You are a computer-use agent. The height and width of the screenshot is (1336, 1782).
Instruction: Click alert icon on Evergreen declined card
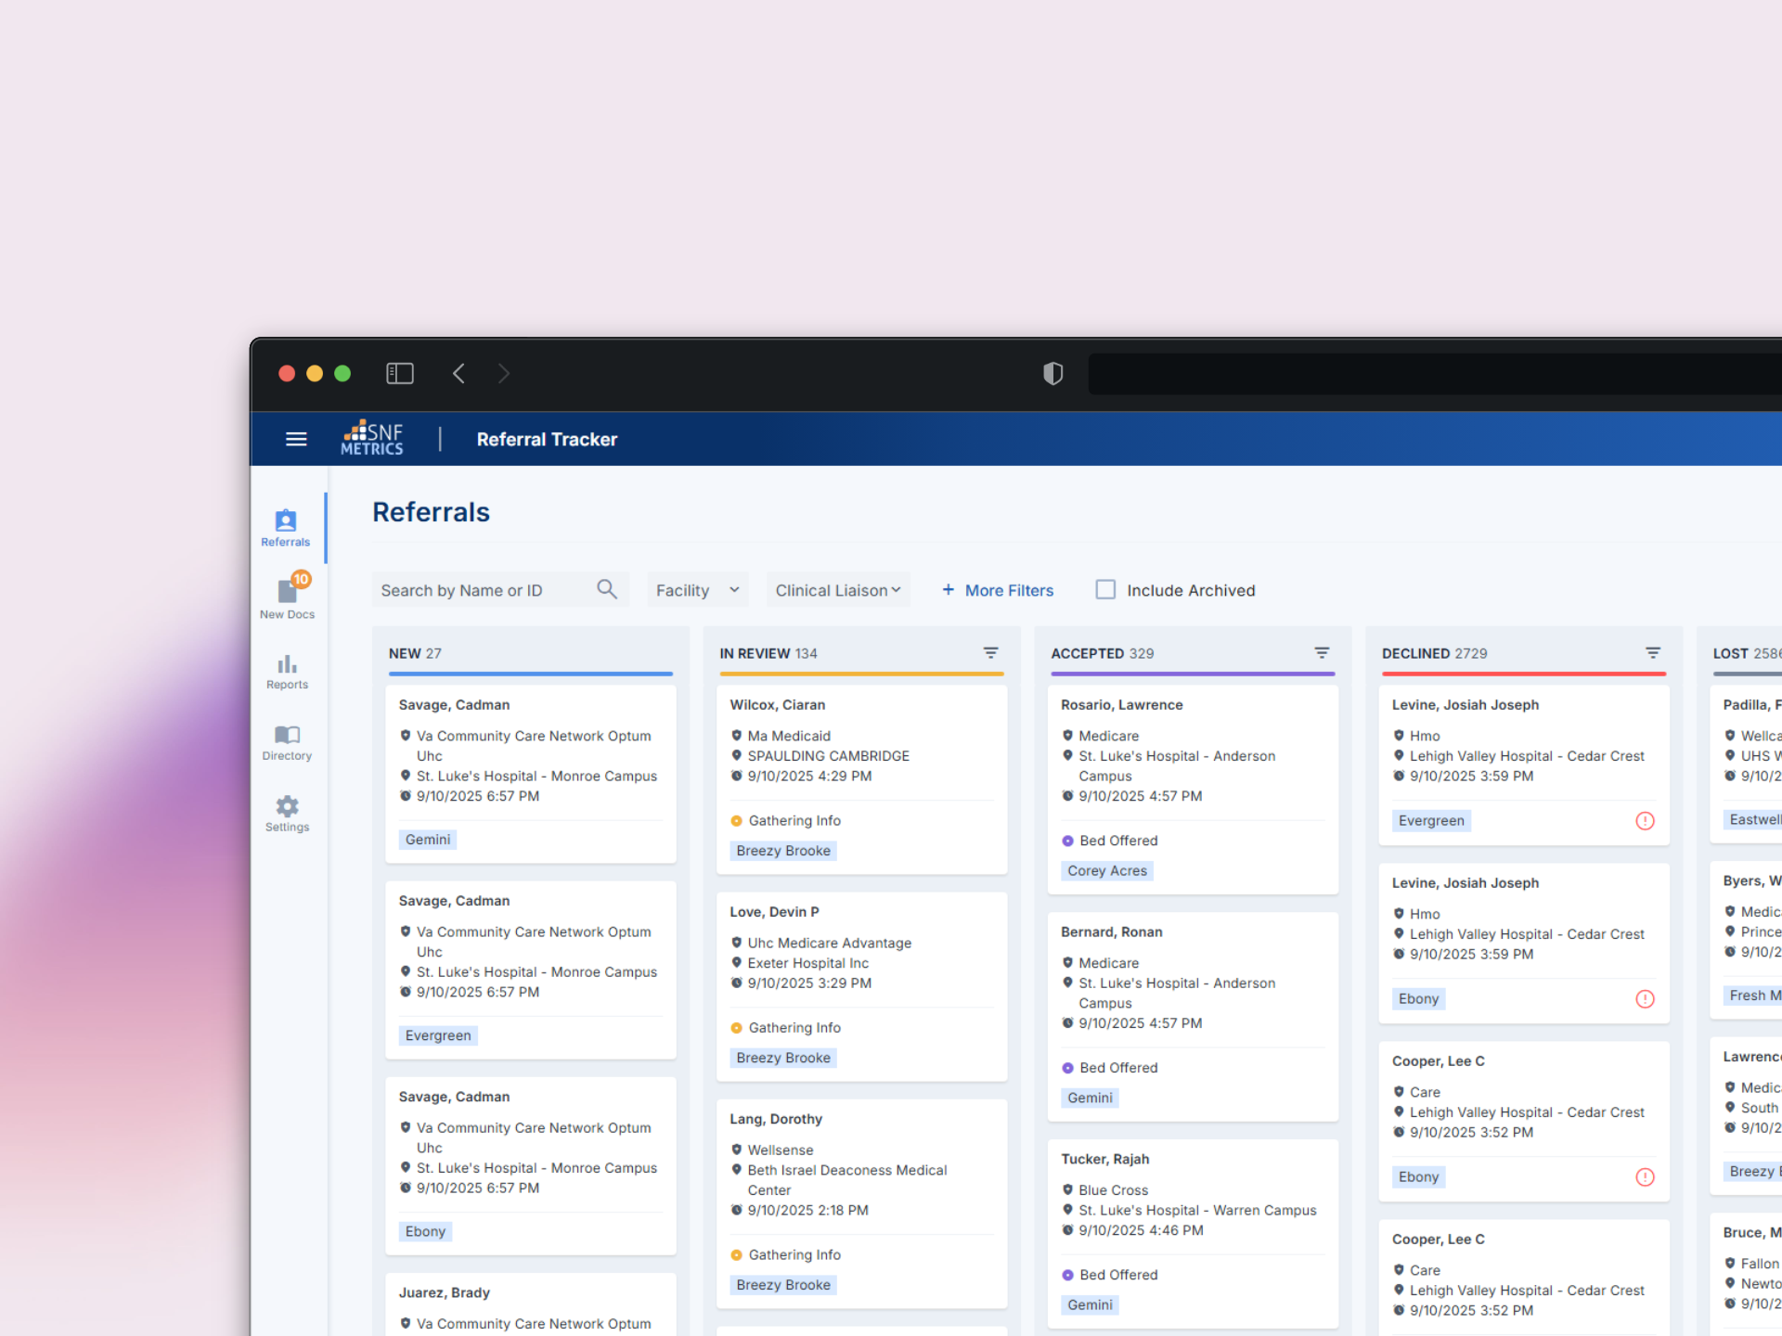pos(1645,821)
